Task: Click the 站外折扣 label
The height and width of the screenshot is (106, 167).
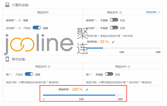Action: (x=93, y=42)
